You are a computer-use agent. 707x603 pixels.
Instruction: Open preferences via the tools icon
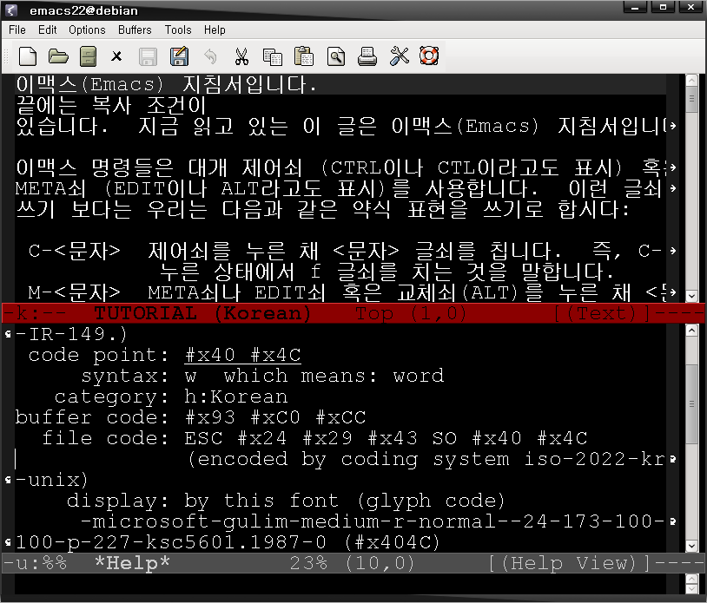pos(399,57)
